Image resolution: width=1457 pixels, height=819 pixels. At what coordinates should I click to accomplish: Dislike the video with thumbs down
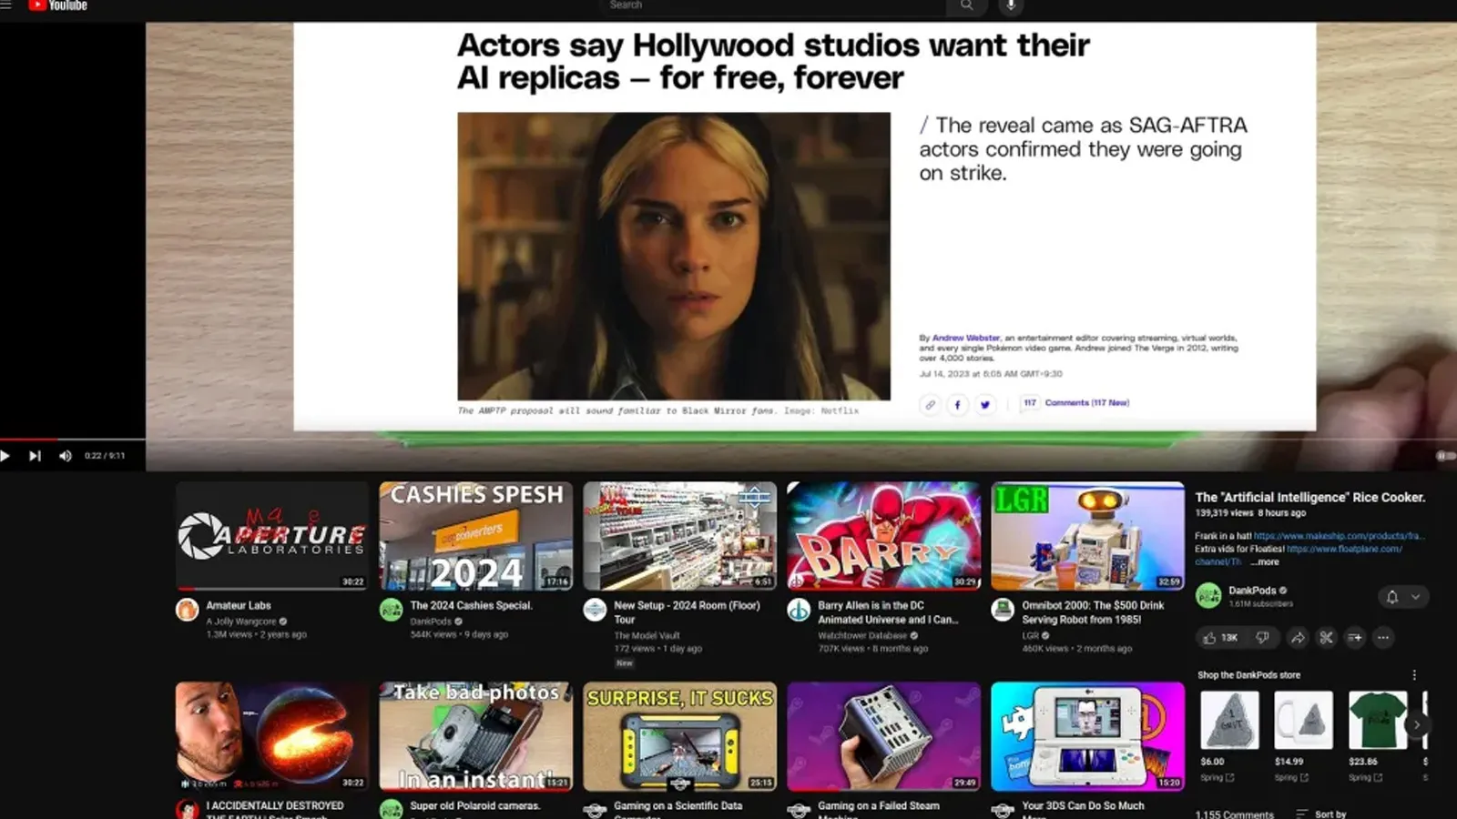[x=1262, y=638]
